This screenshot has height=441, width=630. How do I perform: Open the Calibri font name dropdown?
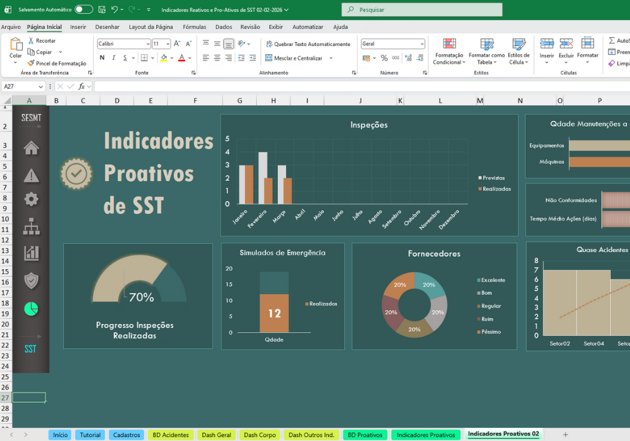[148, 43]
